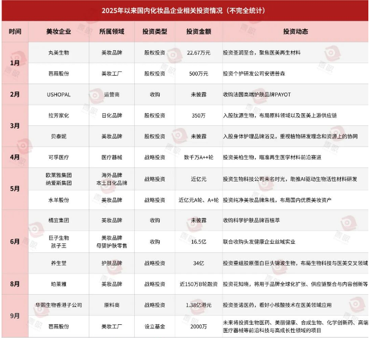Screen dimensions: 371x338
Task: Select the amount '近150万B轮融资'
Action: tap(199, 284)
